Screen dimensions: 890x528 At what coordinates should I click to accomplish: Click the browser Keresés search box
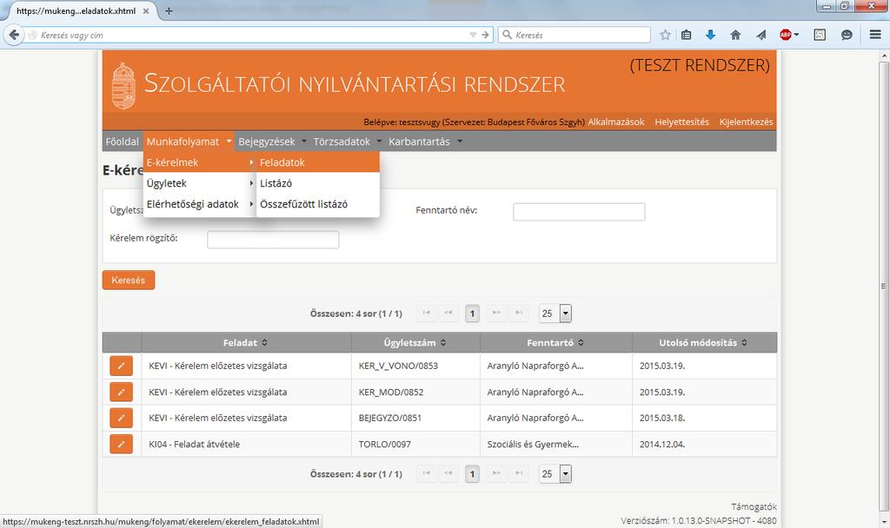point(575,35)
